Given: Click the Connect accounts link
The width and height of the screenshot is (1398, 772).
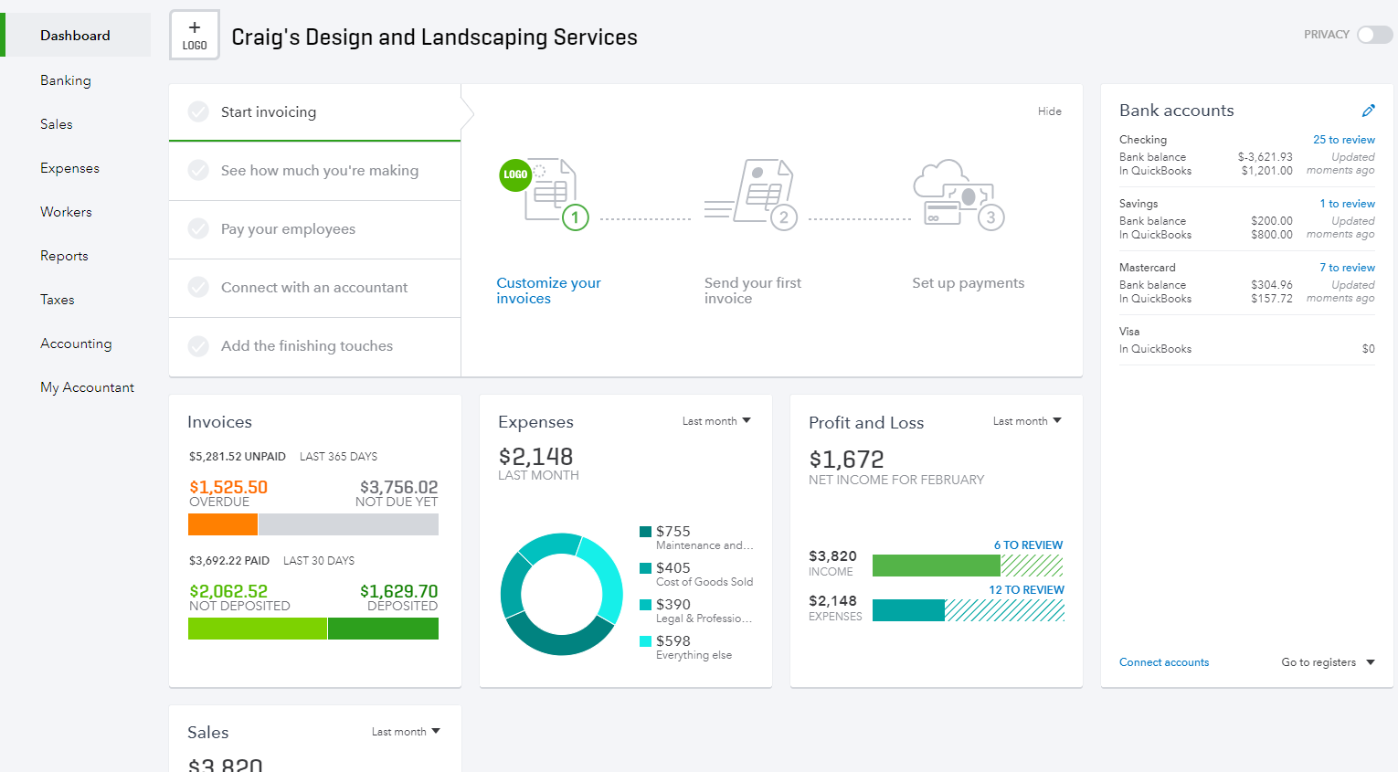Looking at the screenshot, I should (x=1164, y=662).
